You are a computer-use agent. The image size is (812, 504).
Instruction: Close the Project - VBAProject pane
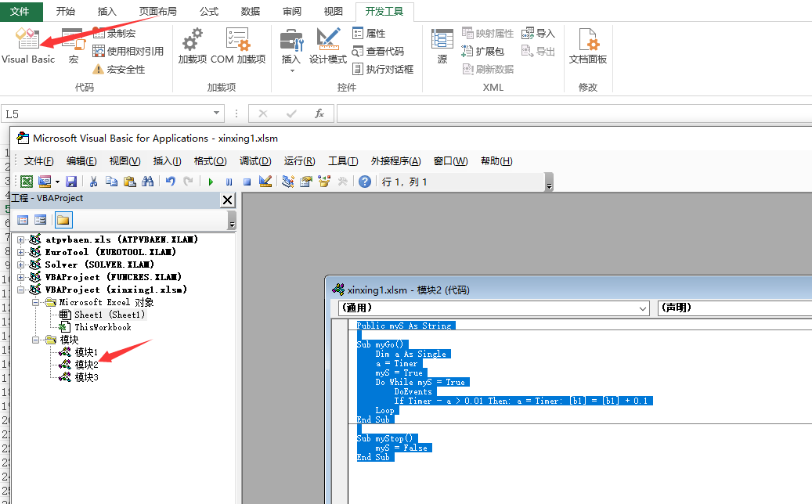227,200
